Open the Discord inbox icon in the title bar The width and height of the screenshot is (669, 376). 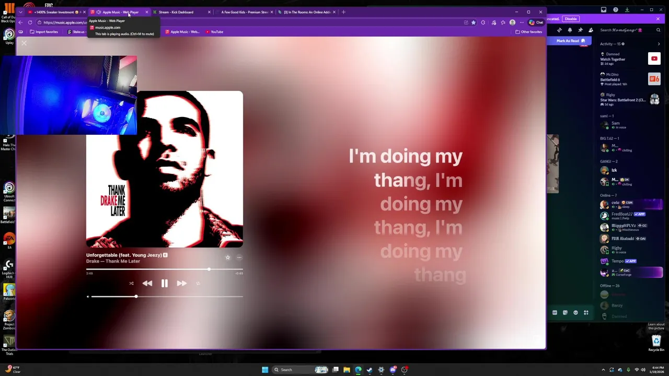(604, 9)
